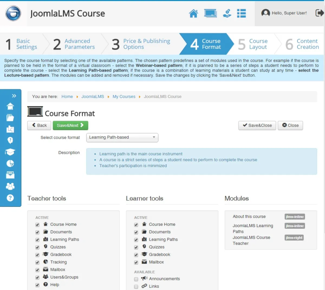This screenshot has width=325, height=290.
Task: Go to step 2 Advanced Parameters
Action: point(74,44)
